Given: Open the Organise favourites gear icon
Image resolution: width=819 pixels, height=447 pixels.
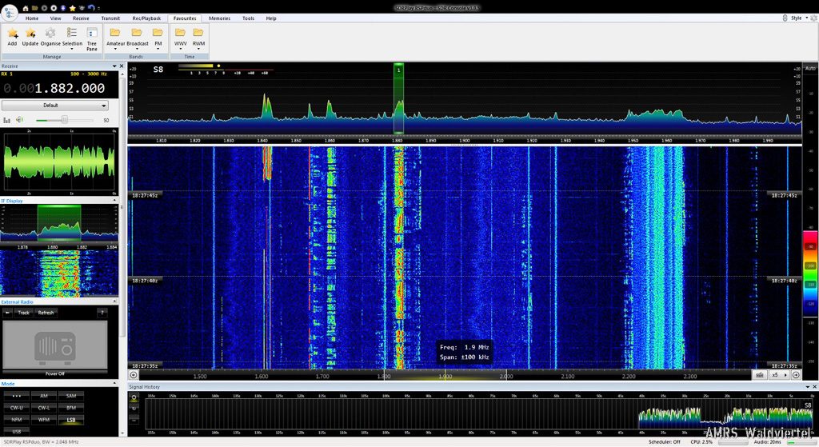Looking at the screenshot, I should (50, 34).
